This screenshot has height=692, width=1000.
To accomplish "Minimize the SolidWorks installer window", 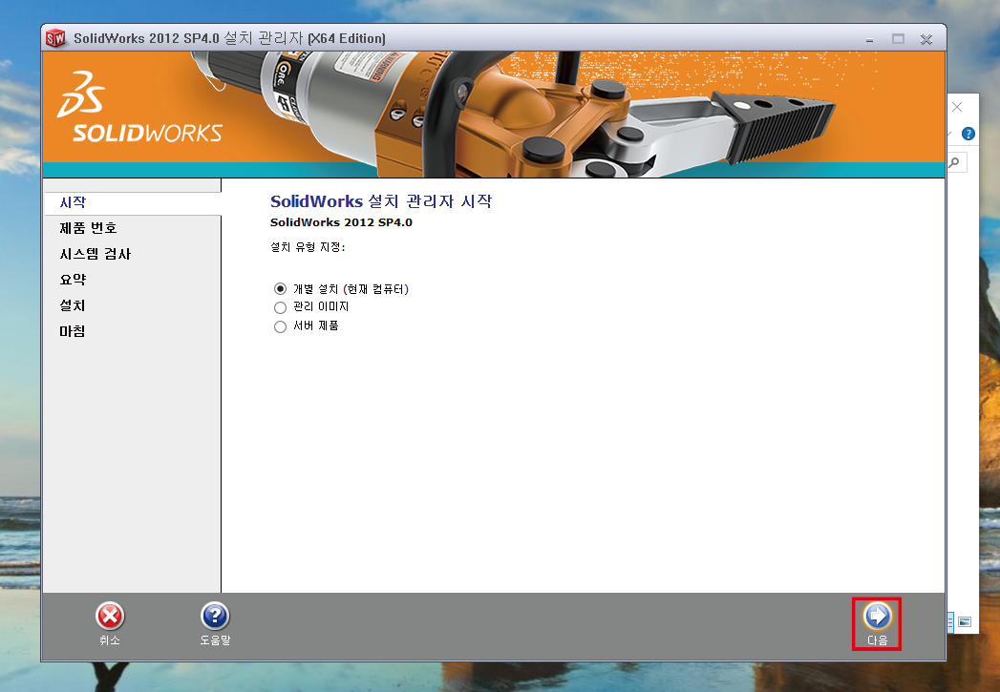I will [x=869, y=39].
